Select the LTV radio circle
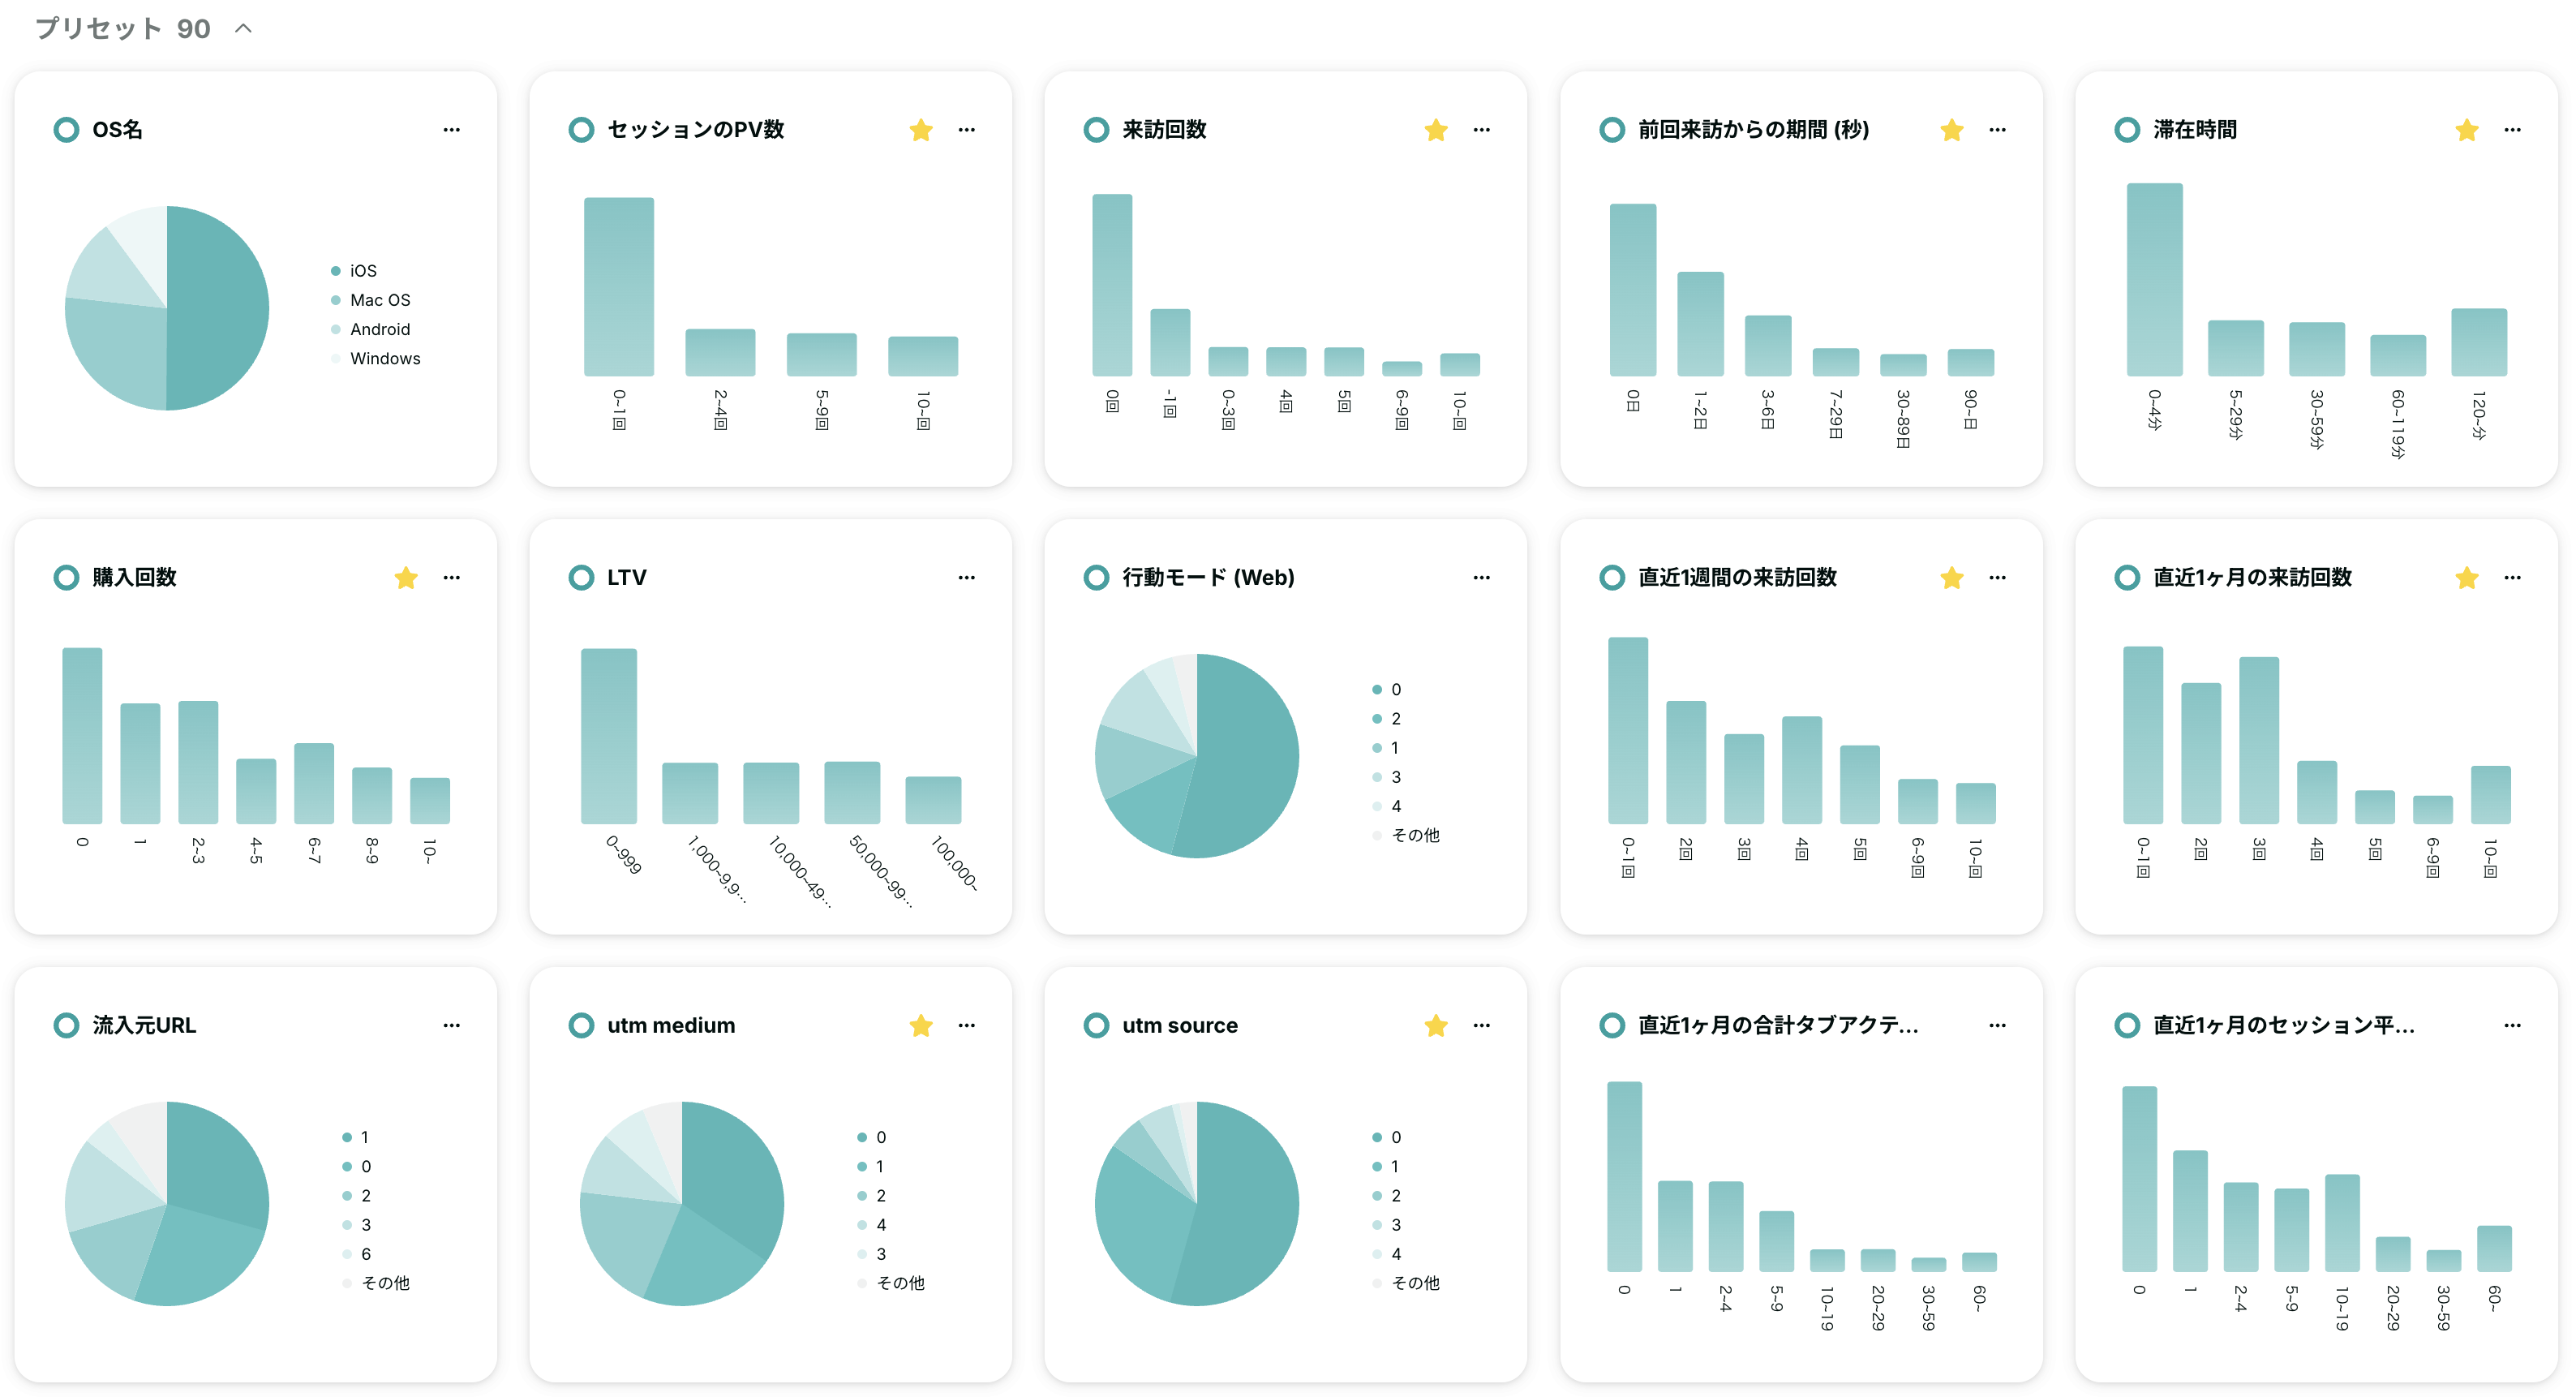Screen dimensions: 2576x1397 [581, 578]
